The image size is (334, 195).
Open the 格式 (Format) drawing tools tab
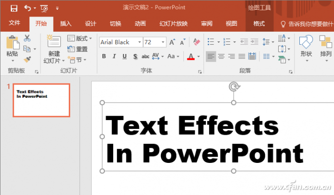259,23
